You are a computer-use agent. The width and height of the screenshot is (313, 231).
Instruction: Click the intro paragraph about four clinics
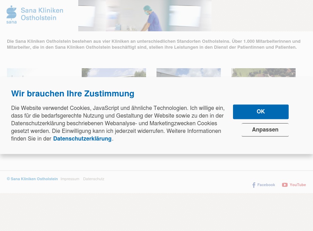153,44
